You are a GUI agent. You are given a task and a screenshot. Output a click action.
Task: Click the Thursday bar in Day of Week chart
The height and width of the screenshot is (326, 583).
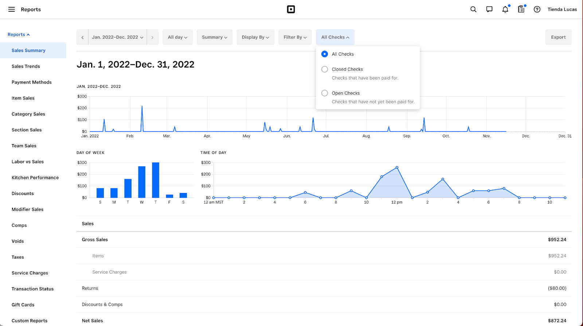pos(156,180)
